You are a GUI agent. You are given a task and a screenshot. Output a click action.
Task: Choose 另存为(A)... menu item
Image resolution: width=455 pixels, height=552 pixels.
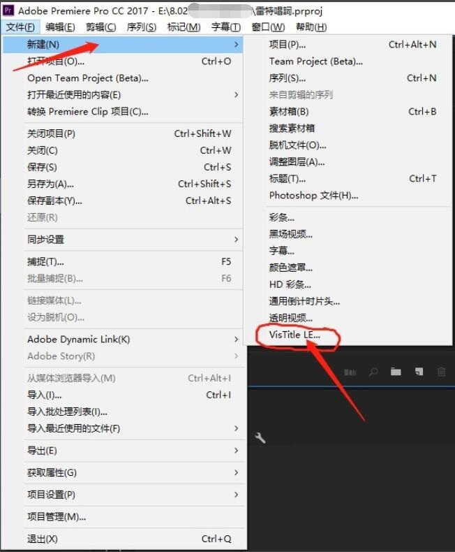123,184
